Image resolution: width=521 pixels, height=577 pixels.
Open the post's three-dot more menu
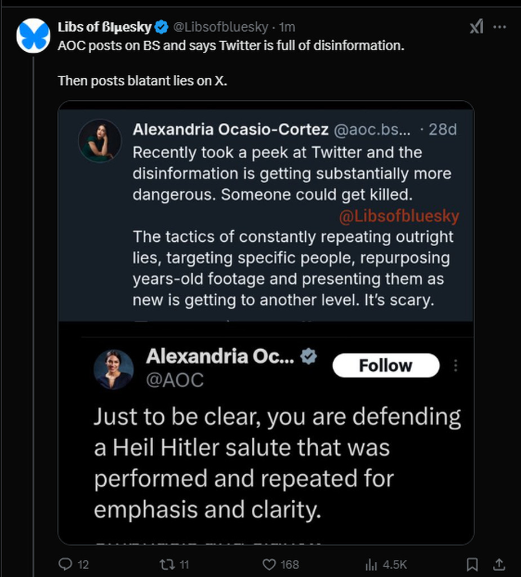[499, 27]
